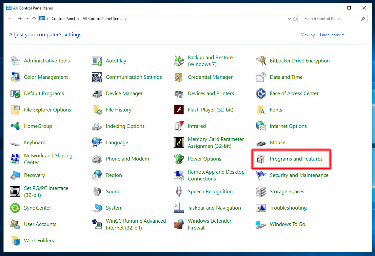Go up one level with Up arrow

(x=34, y=19)
